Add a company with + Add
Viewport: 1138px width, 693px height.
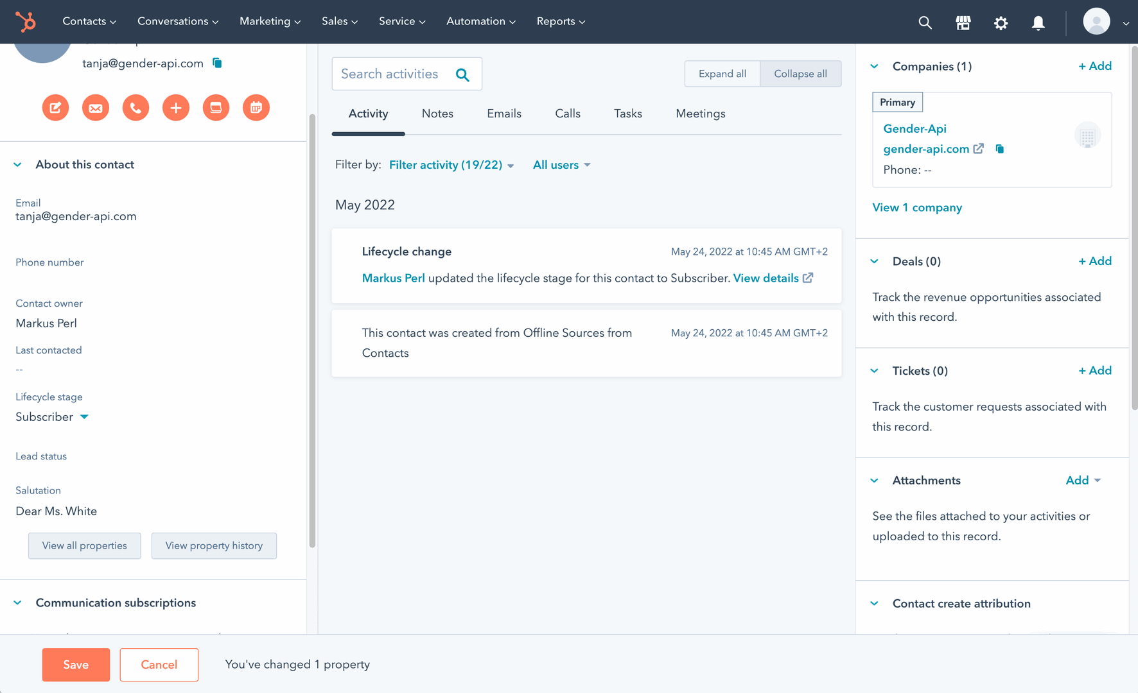1095,66
